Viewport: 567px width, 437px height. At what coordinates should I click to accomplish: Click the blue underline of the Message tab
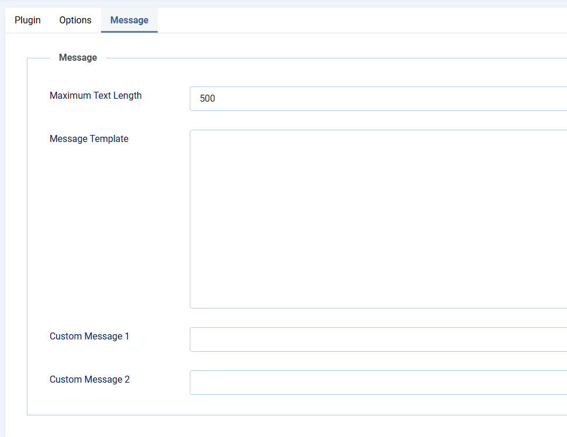(129, 32)
